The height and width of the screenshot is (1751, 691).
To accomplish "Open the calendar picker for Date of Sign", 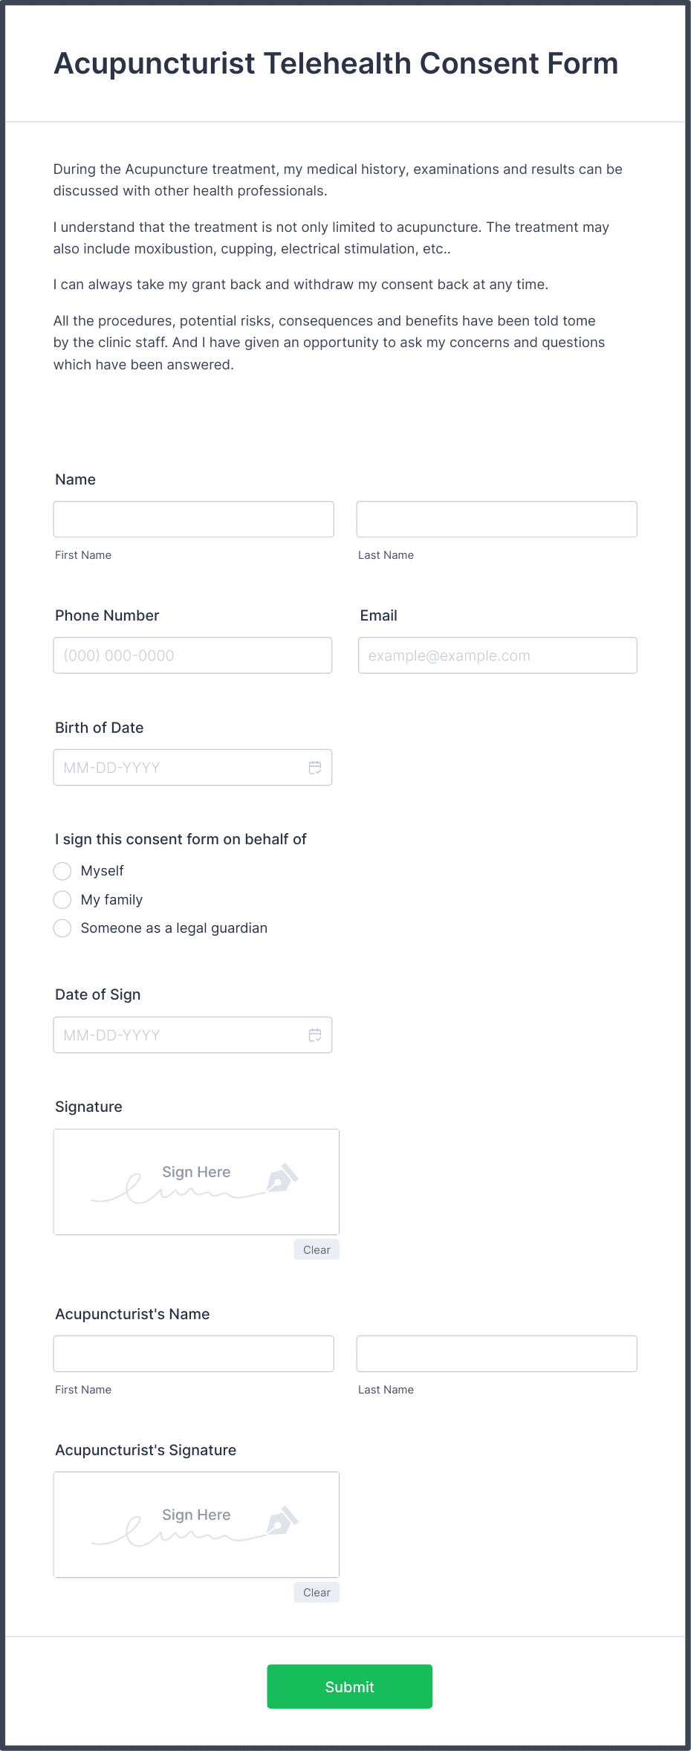I will click(x=314, y=1034).
